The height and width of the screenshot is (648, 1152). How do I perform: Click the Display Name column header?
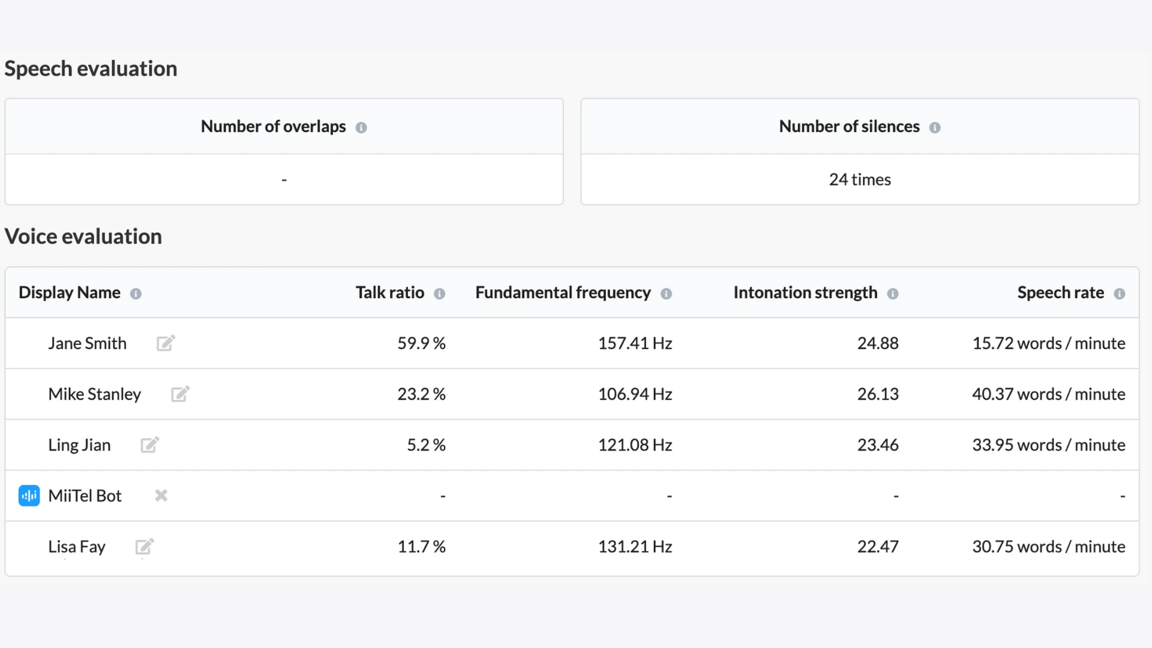click(x=70, y=293)
